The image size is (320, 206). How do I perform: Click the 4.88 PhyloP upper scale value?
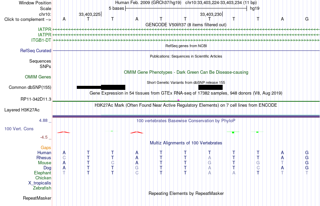coord(43,121)
